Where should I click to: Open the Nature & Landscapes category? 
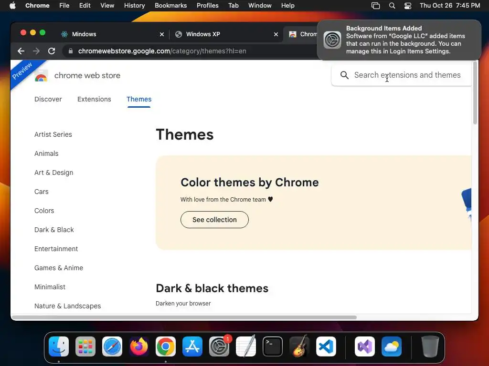coord(68,306)
